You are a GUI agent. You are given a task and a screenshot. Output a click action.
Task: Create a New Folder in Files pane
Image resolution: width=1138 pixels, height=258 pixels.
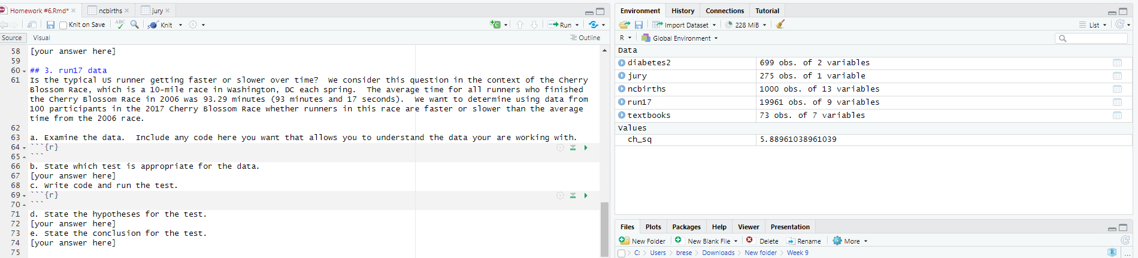642,241
